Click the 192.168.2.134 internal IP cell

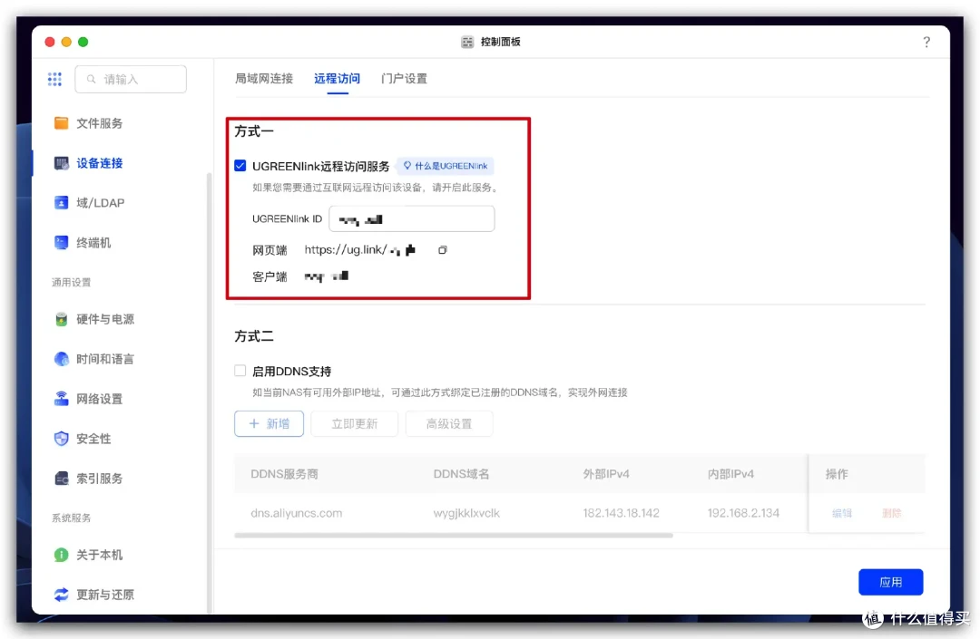point(743,513)
